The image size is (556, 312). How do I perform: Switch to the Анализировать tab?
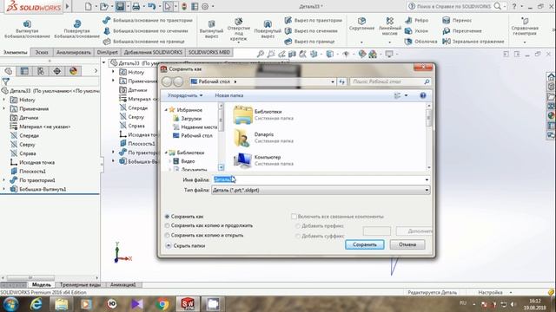click(x=73, y=52)
